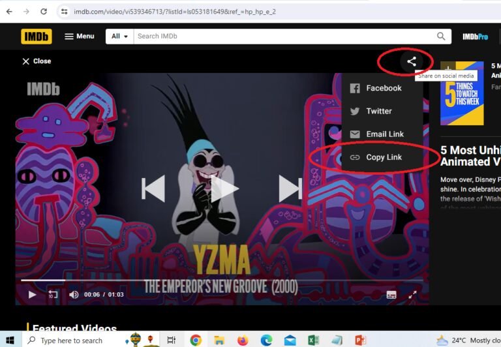
Task: Click the video progress bar
Action: 222,280
